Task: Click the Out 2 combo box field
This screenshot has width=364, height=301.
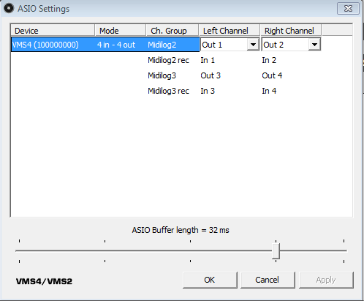Action: (x=291, y=45)
